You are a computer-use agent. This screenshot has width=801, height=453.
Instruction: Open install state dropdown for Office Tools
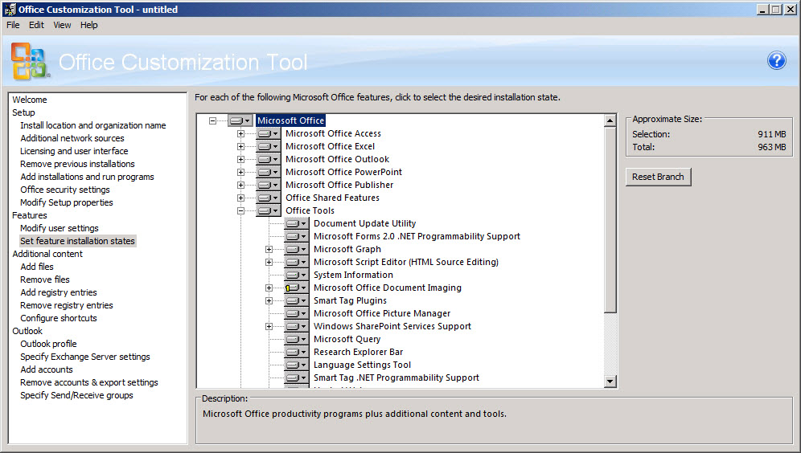268,210
